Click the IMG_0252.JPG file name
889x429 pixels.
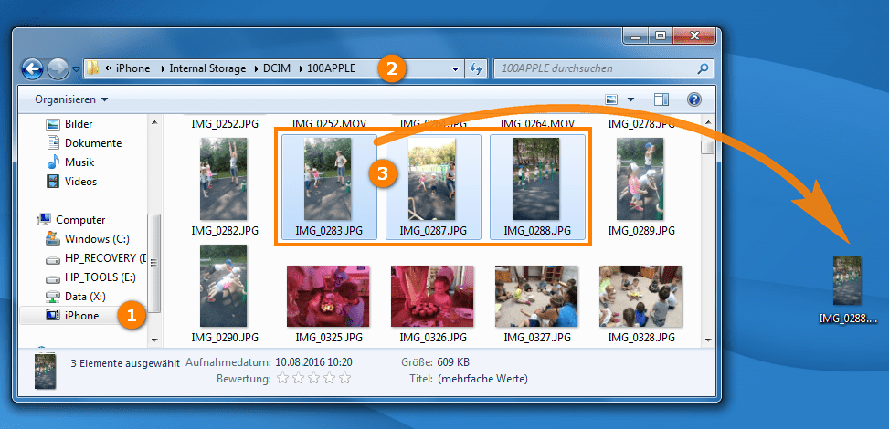[225, 123]
